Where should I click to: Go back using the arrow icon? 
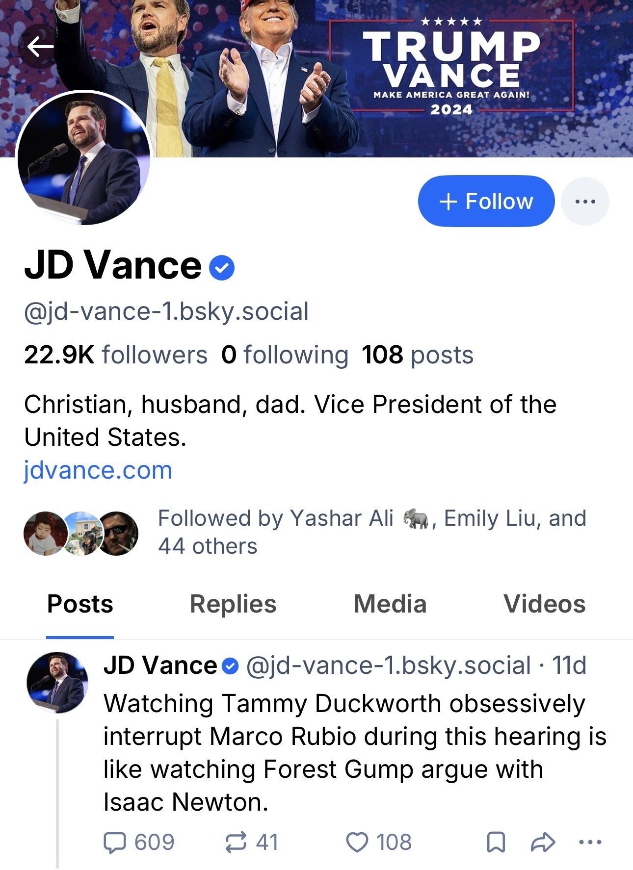pyautogui.click(x=40, y=47)
